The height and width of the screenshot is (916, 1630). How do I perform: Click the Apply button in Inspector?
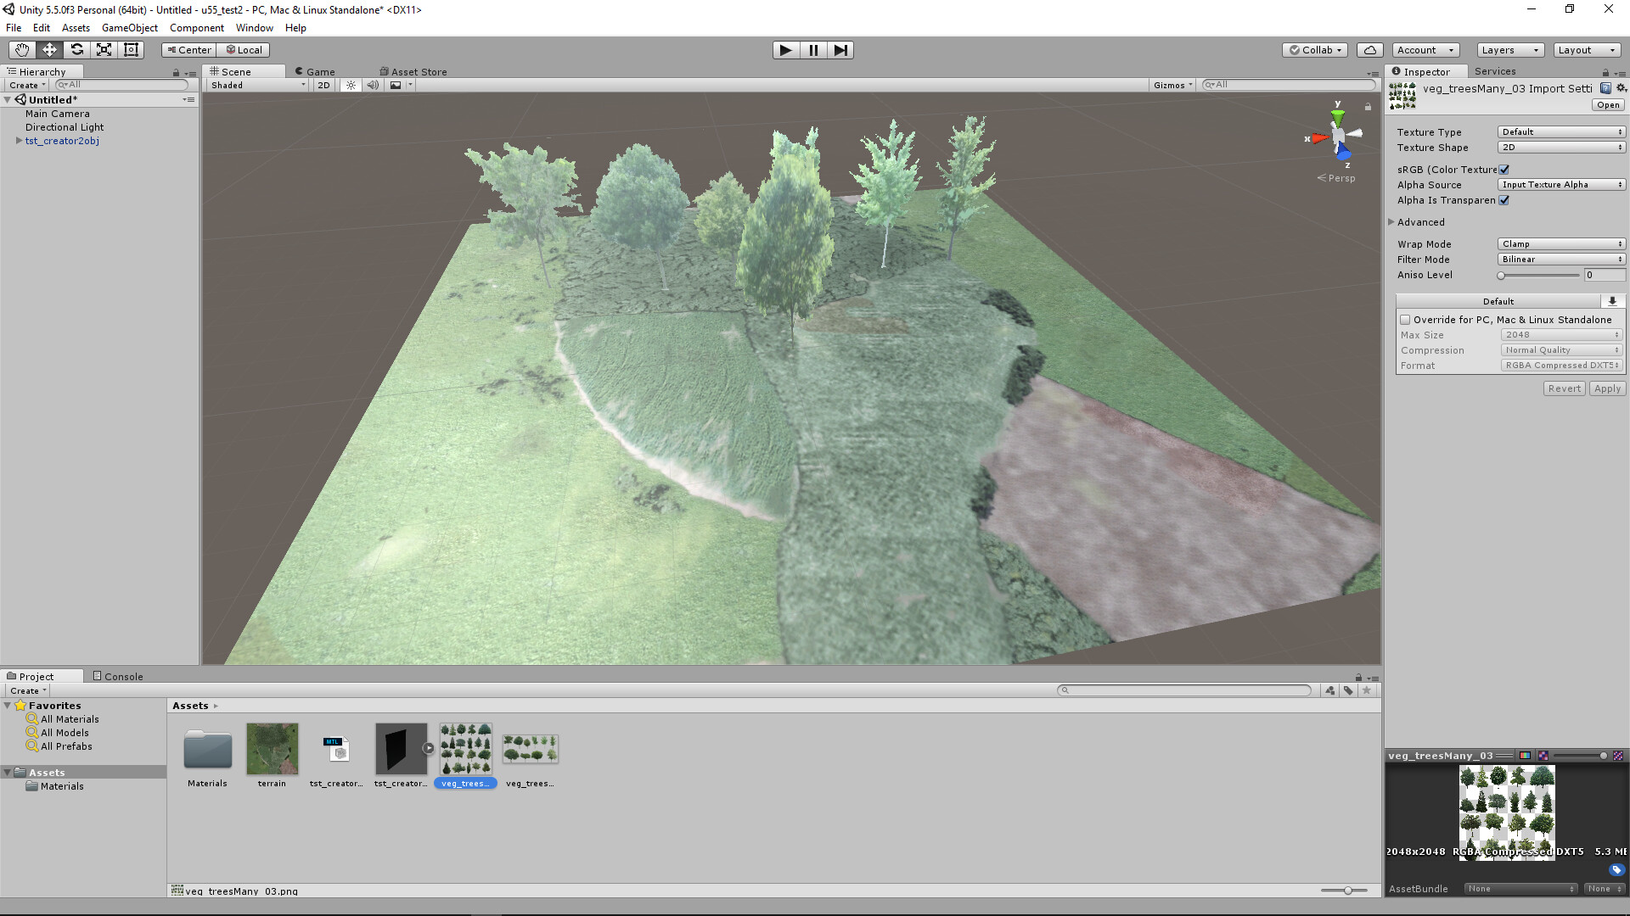point(1606,388)
